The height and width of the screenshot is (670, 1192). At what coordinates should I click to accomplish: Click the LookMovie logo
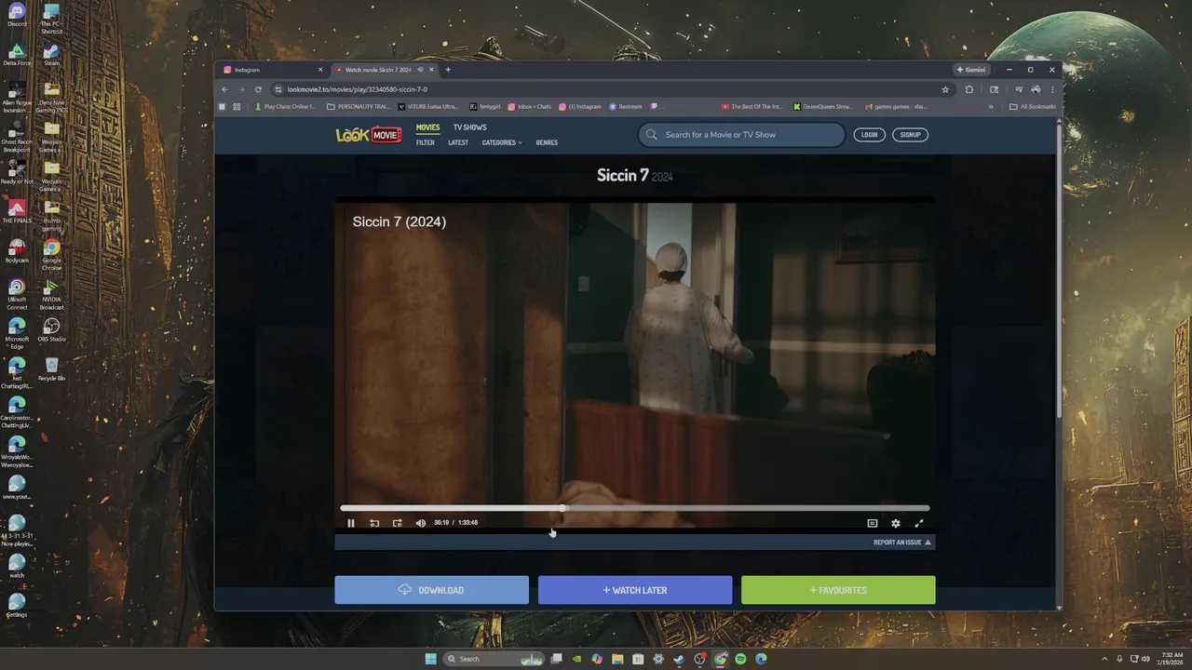(x=369, y=135)
